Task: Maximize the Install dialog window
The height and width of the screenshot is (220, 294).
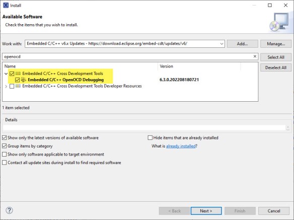Action: pos(270,5)
